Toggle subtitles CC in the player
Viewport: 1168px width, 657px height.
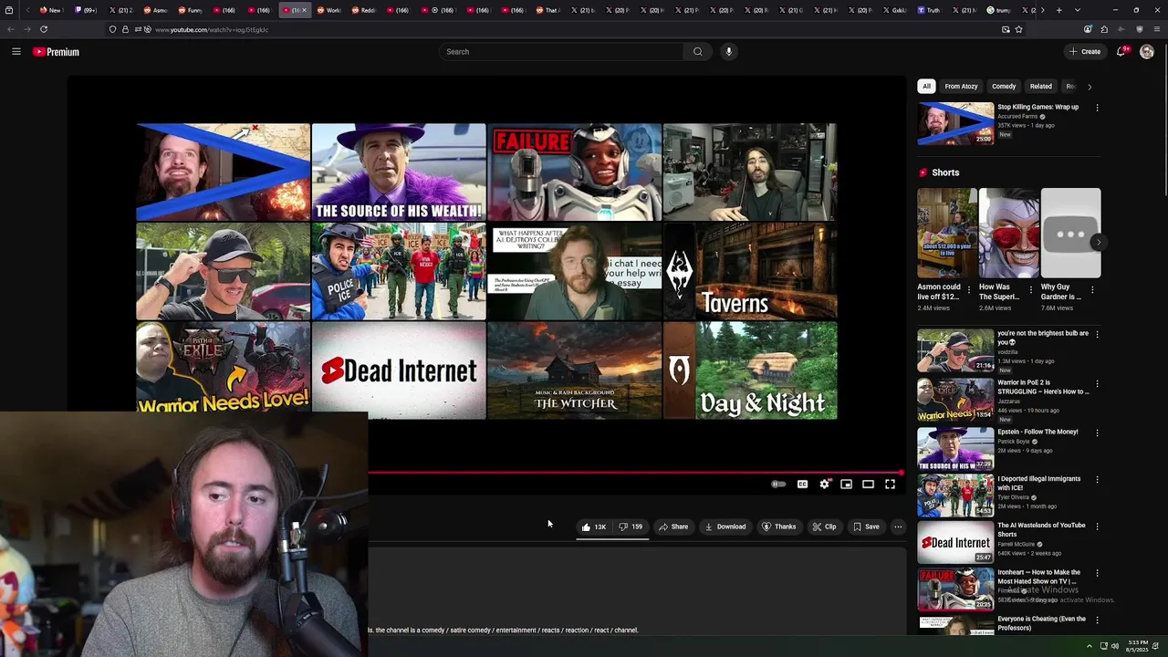(802, 485)
